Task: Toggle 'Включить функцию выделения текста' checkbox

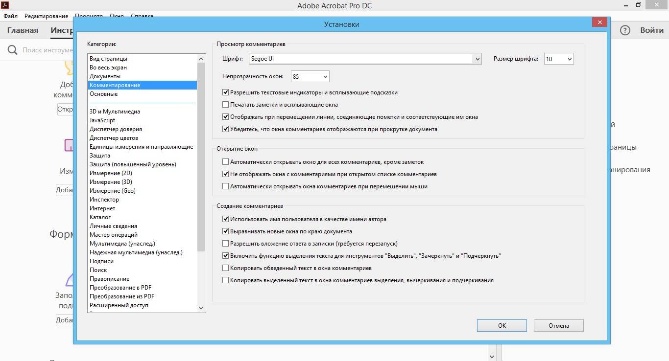Action: pos(226,255)
